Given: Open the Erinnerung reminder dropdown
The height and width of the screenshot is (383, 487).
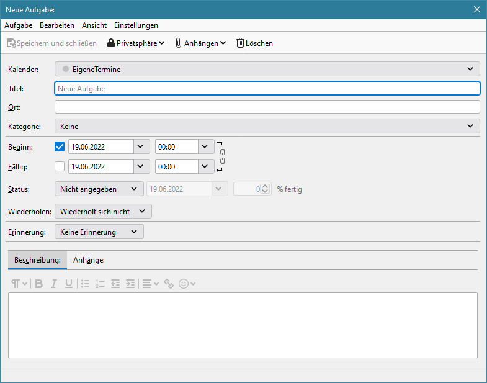Looking at the screenshot, I should pos(99,232).
